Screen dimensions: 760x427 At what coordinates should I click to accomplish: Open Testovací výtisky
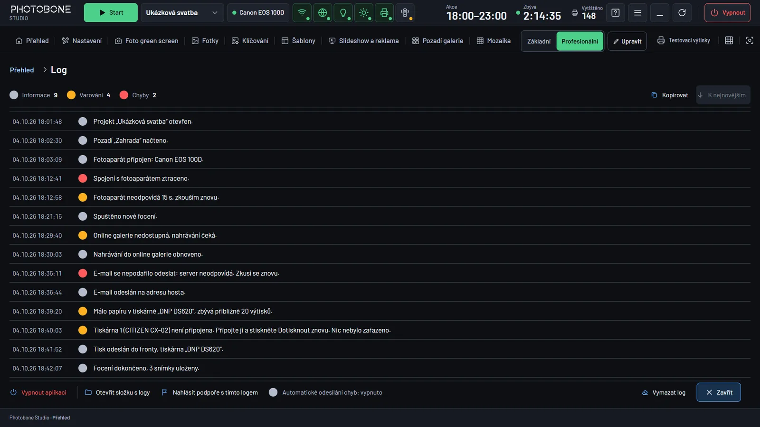(x=684, y=41)
